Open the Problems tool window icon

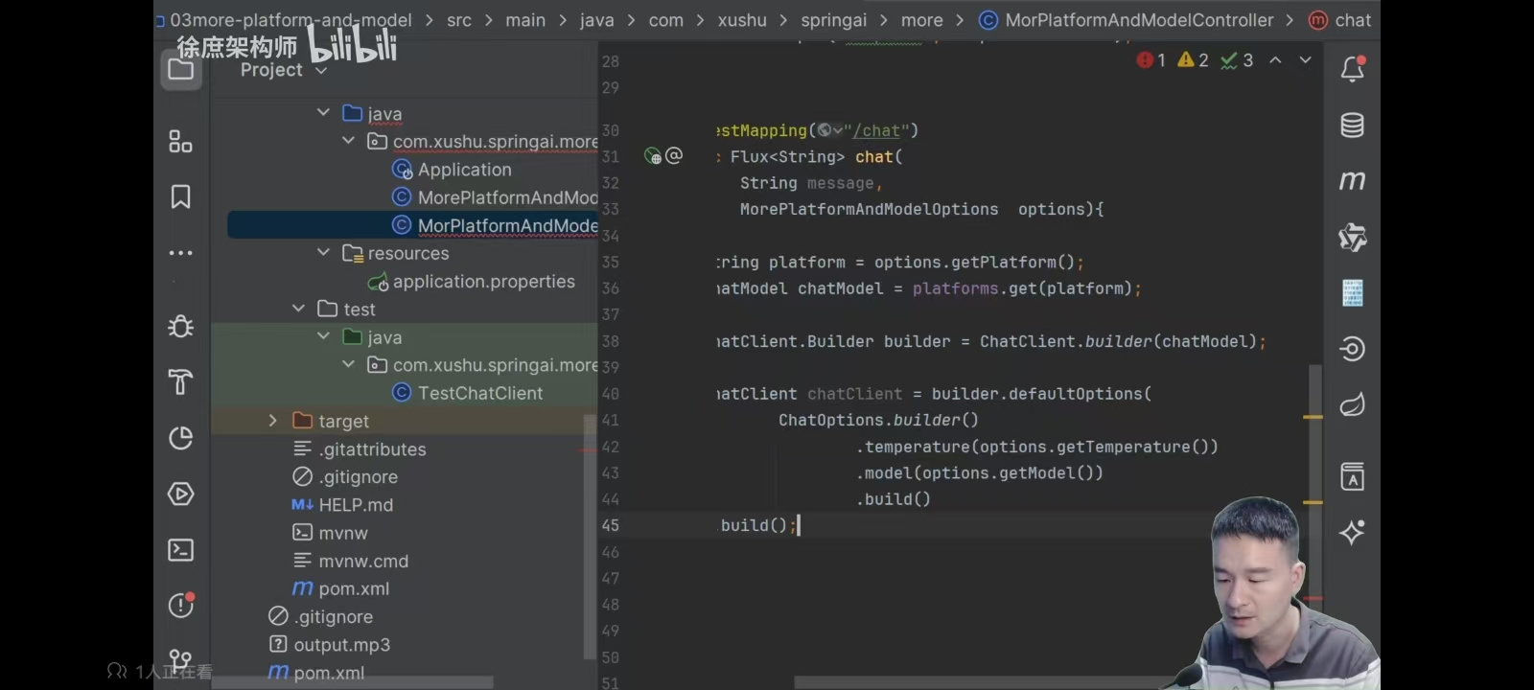180,605
